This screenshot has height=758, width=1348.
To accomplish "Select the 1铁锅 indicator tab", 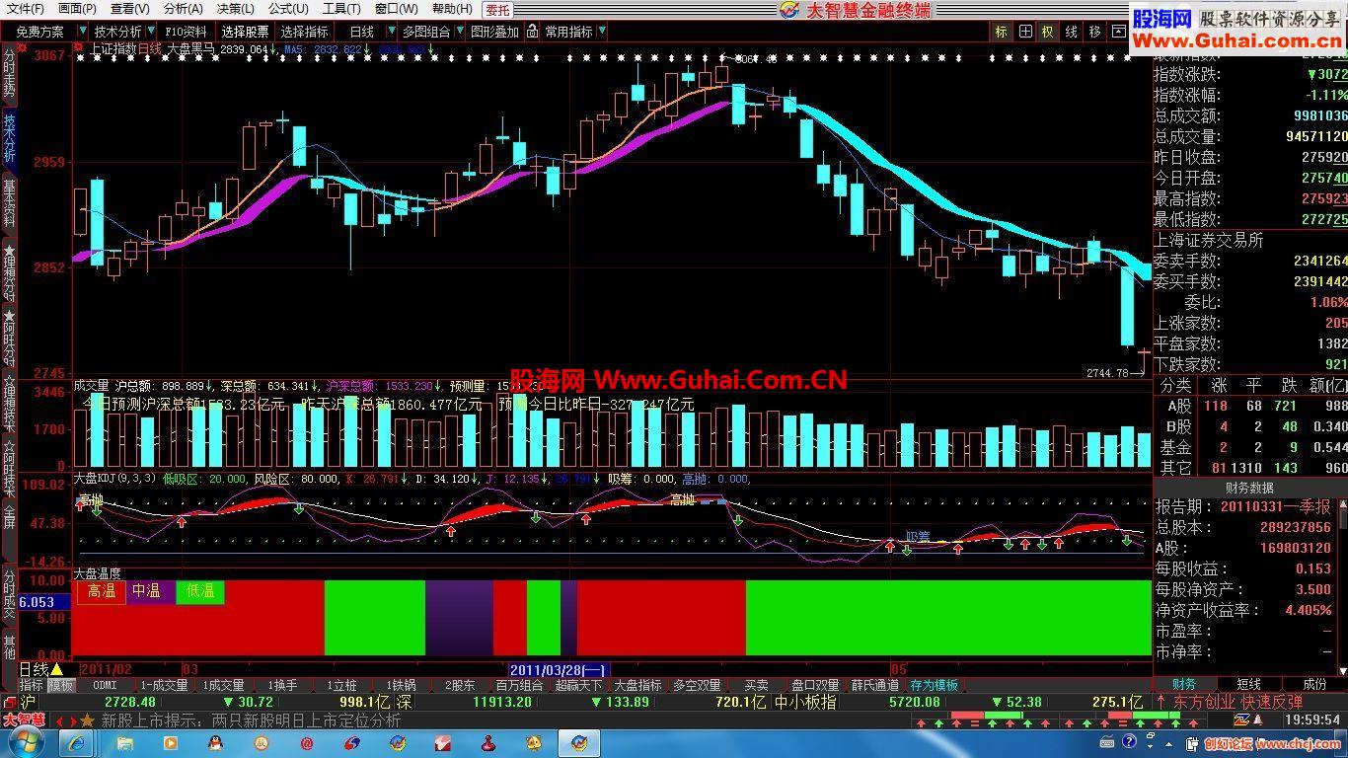I will click(401, 685).
